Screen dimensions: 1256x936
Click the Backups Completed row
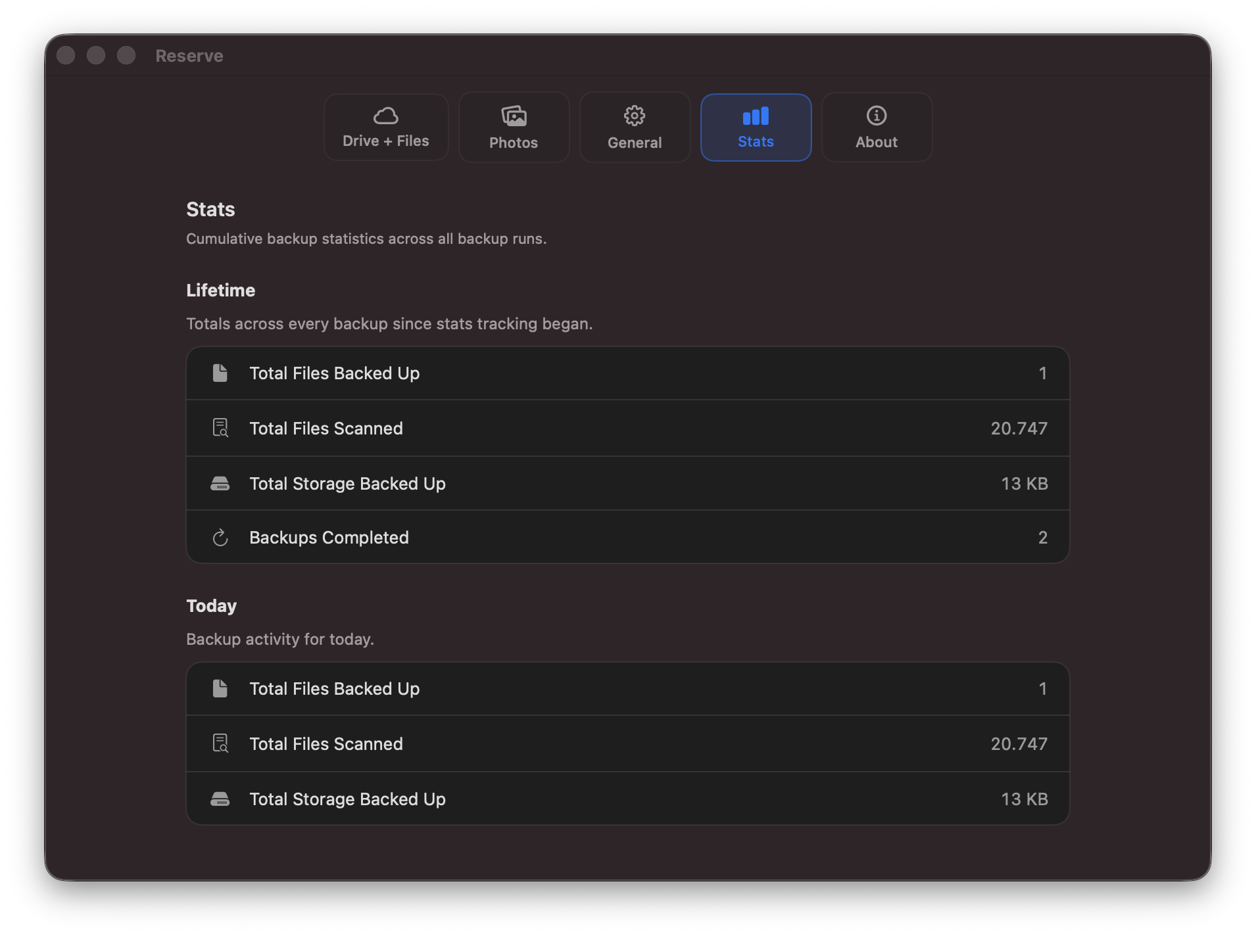pos(627,537)
